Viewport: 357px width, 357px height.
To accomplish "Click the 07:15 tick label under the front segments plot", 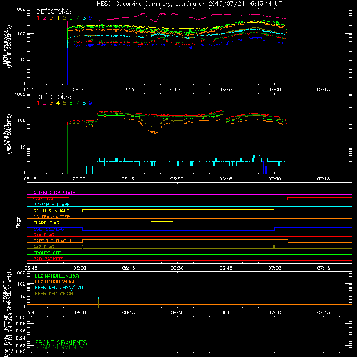I will click(323, 90).
